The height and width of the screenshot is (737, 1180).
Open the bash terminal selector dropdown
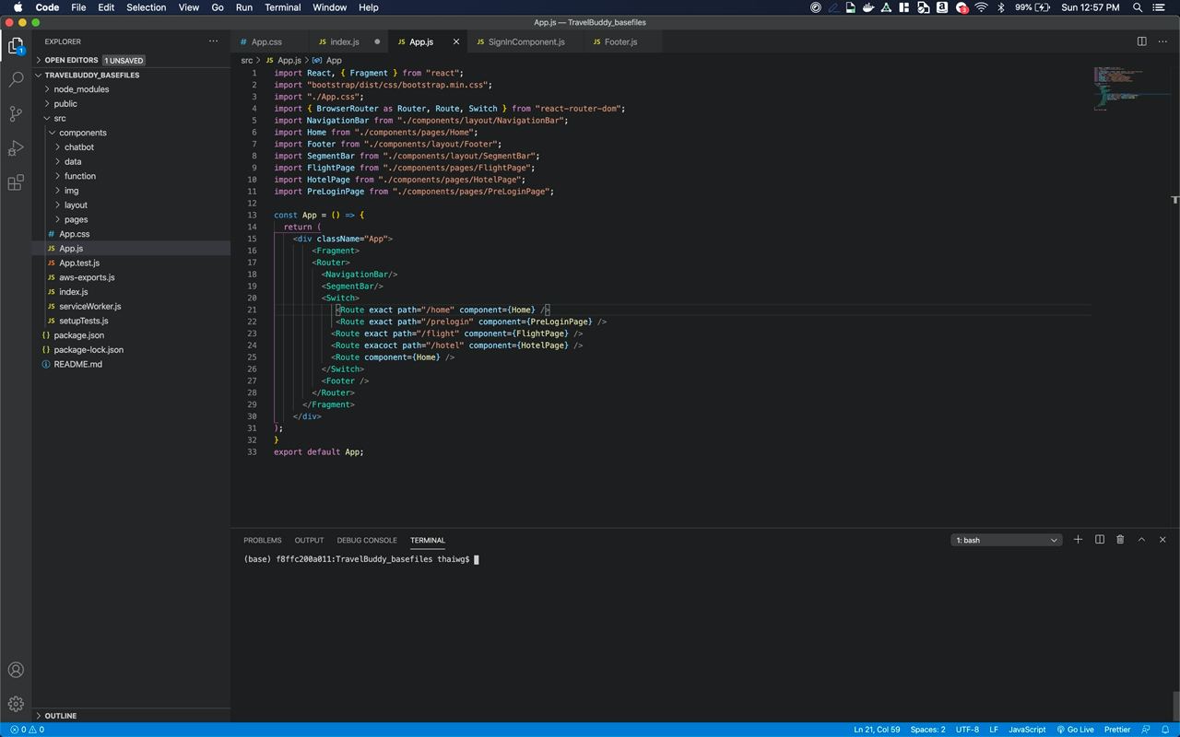pos(1006,540)
